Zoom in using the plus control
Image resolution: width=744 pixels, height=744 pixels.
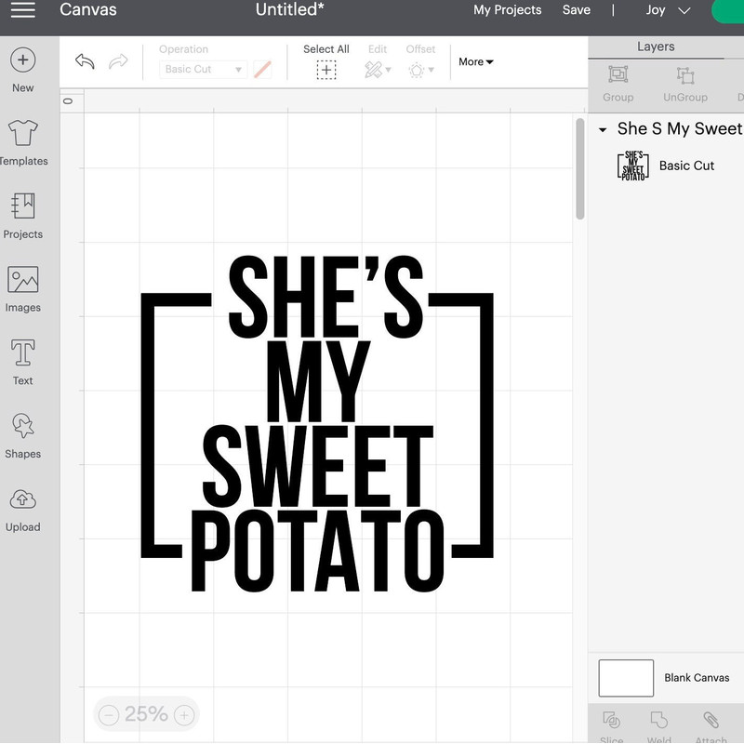click(x=184, y=715)
